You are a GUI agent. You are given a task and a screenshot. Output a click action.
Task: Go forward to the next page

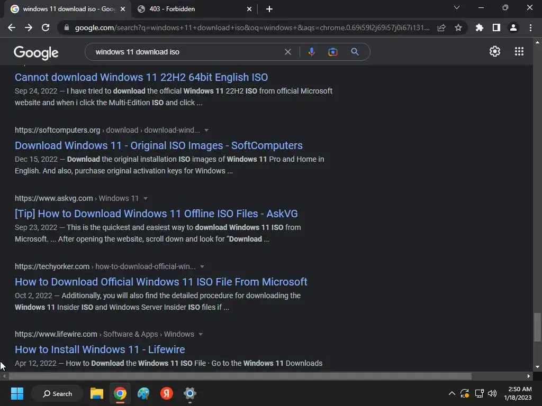pyautogui.click(x=29, y=27)
